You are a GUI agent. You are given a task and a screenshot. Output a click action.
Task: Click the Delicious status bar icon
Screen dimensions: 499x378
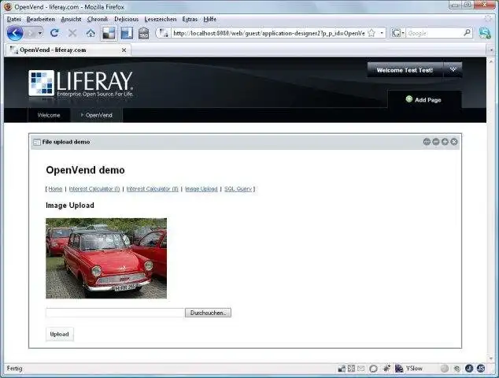pyautogui.click(x=342, y=369)
